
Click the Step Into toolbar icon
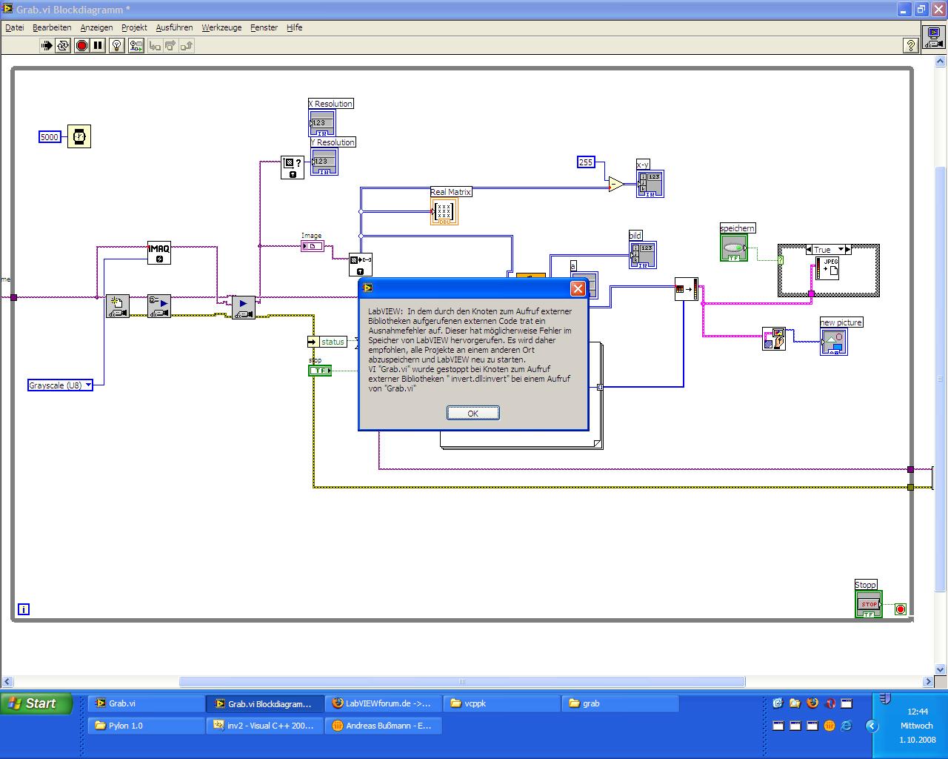click(155, 46)
